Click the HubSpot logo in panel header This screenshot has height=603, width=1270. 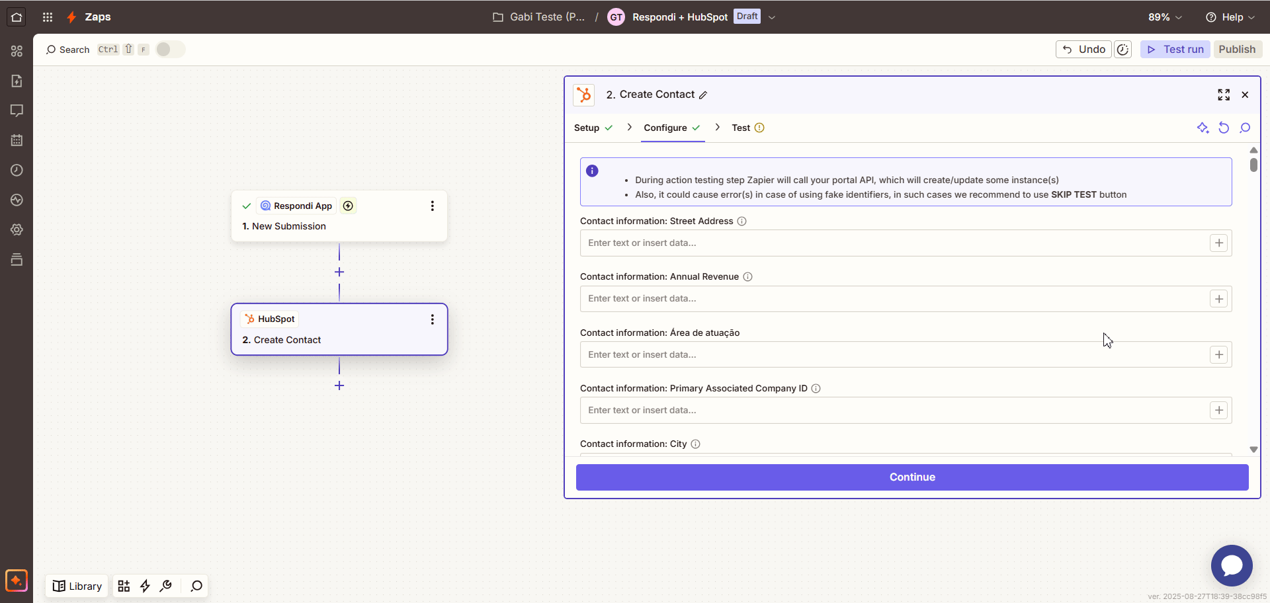(x=584, y=95)
